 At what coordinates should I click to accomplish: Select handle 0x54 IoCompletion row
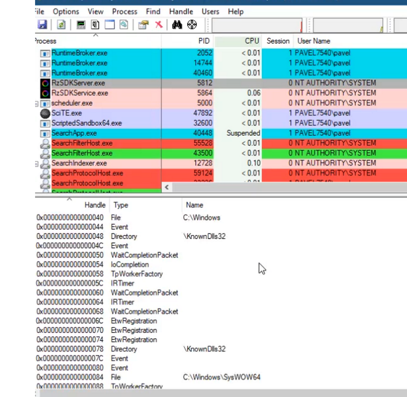[x=221, y=265]
